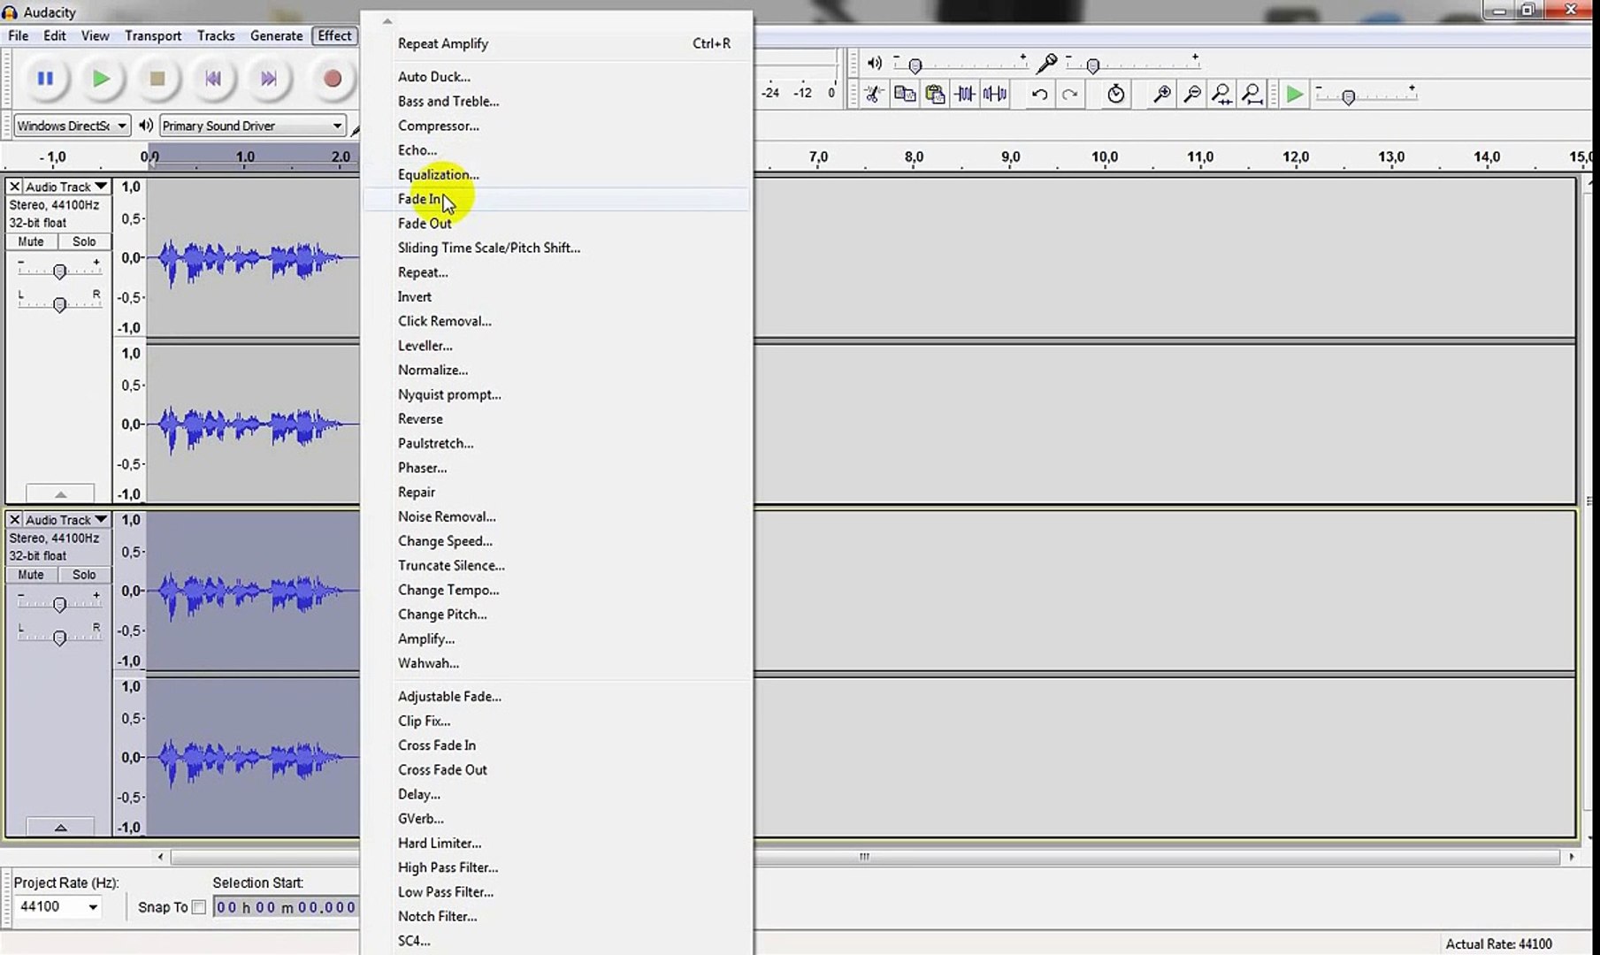The height and width of the screenshot is (955, 1600).
Task: Click the microphone icon of the input volume
Action: [1047, 63]
